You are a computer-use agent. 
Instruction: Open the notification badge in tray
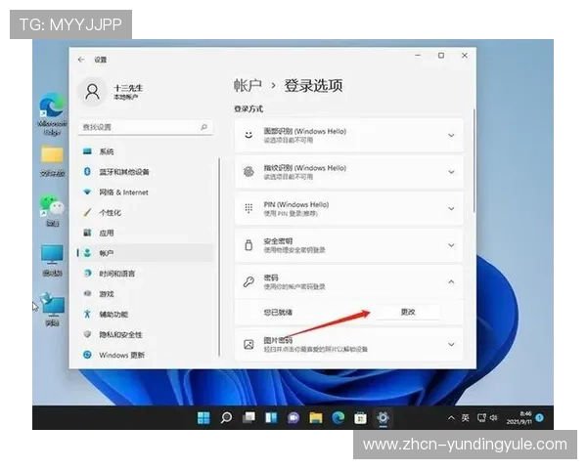coord(539,418)
